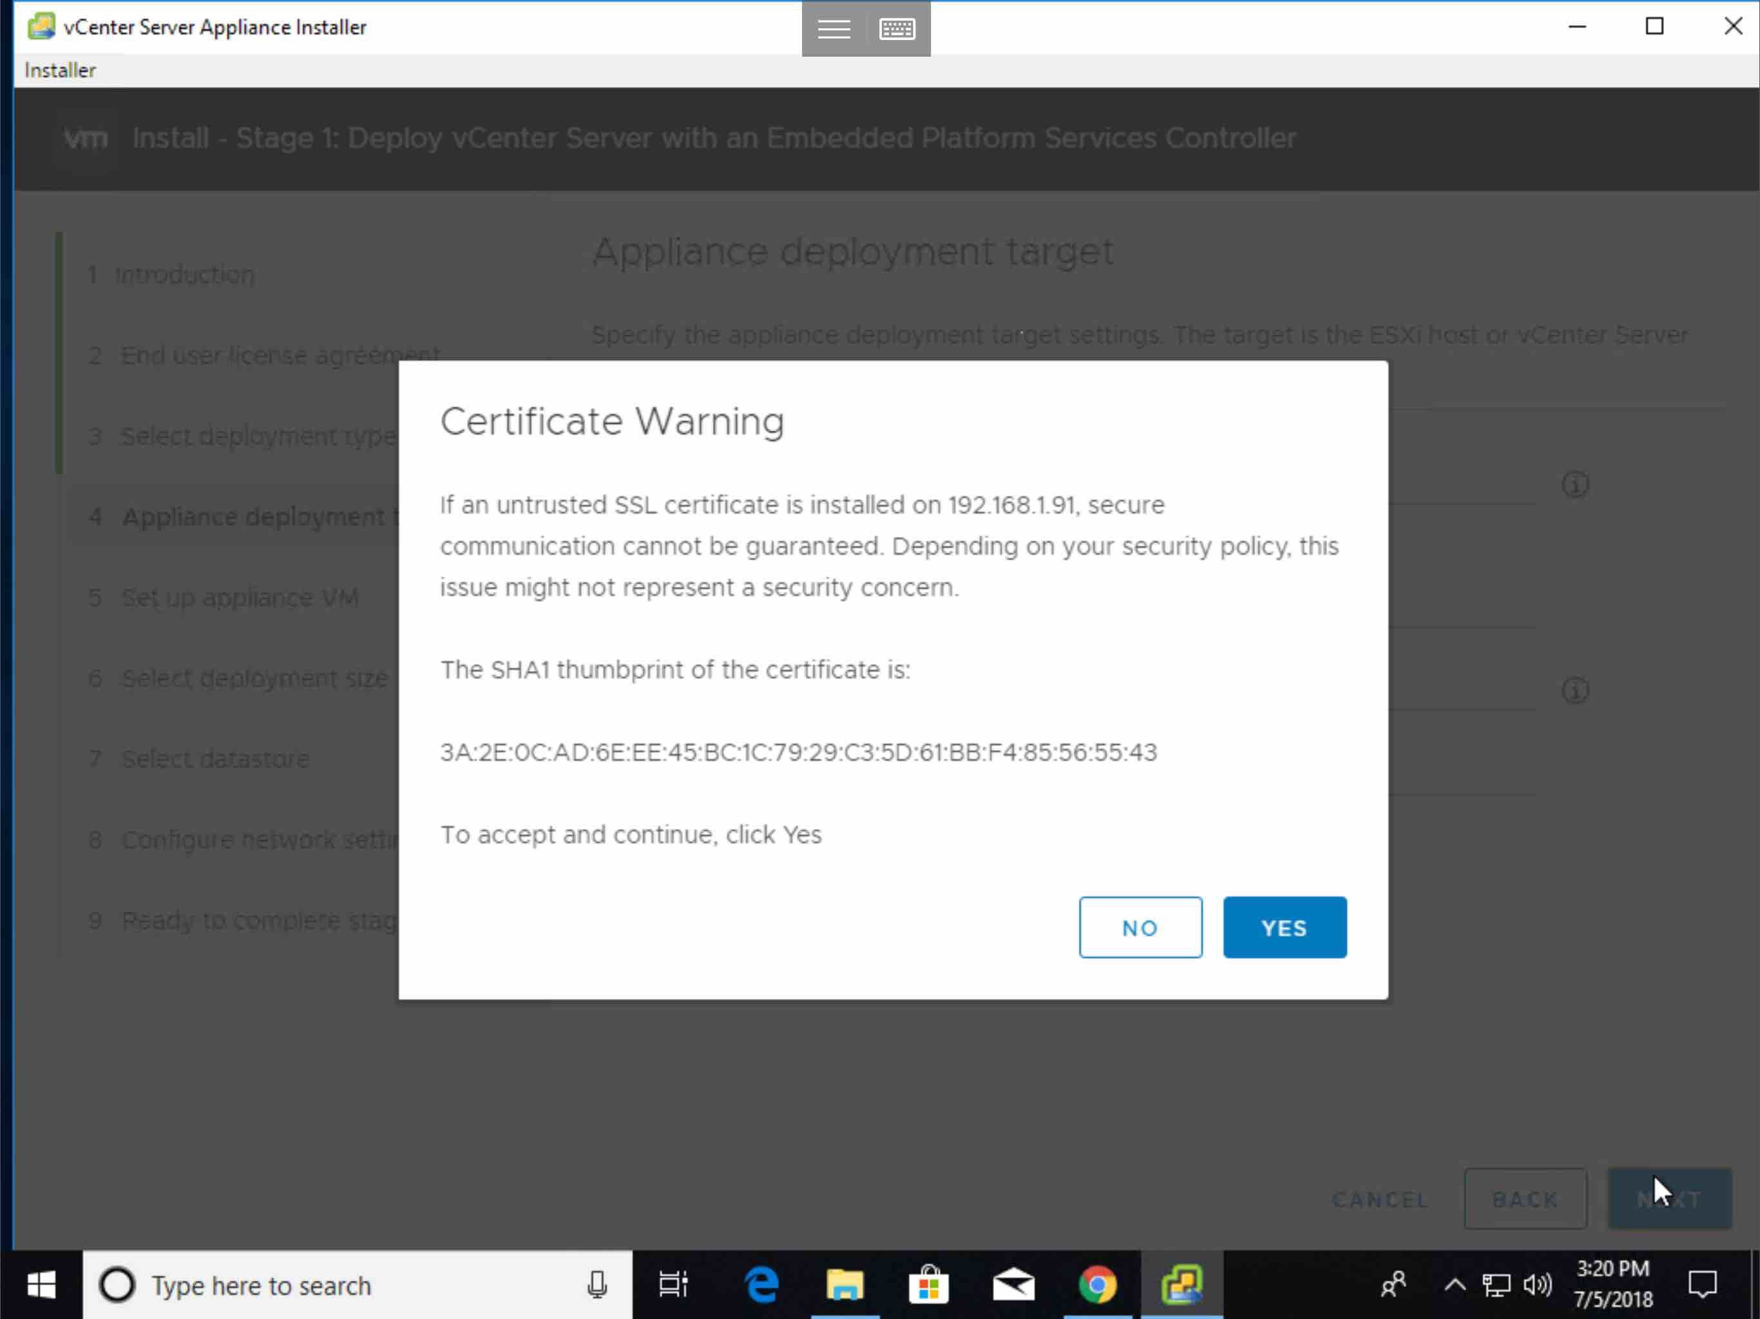
Task: Click the upper info icon beside the form
Action: click(x=1574, y=484)
